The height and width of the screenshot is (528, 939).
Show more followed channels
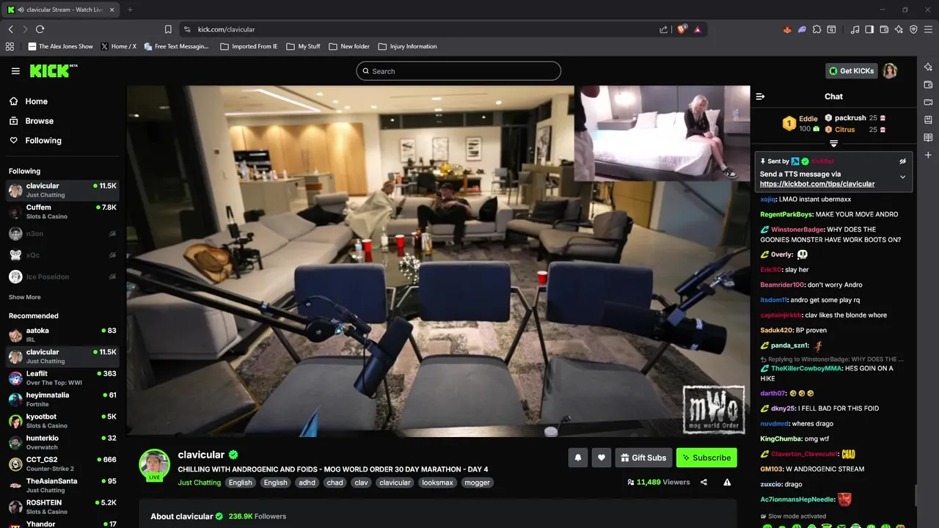[x=25, y=297]
